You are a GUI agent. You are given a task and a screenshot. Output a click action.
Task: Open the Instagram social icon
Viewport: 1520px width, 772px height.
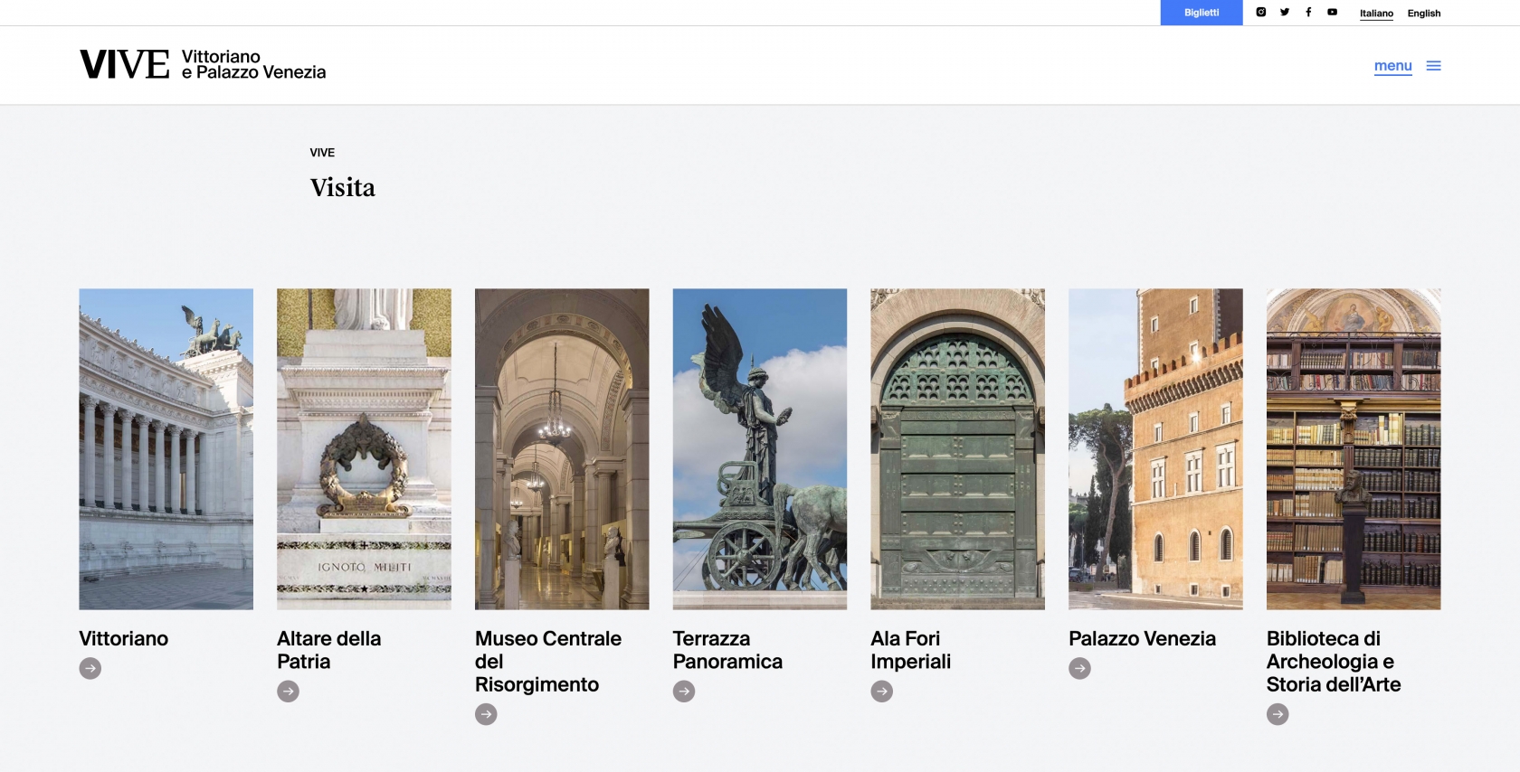pos(1260,13)
